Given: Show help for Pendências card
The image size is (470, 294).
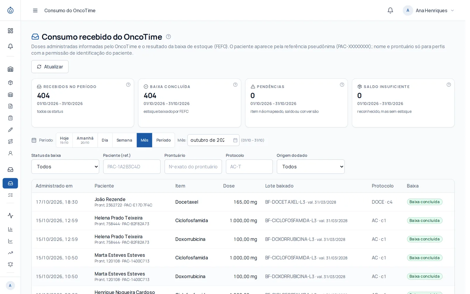Looking at the screenshot, I should tap(342, 85).
